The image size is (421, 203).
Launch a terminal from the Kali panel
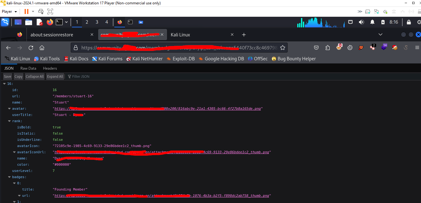(59, 22)
